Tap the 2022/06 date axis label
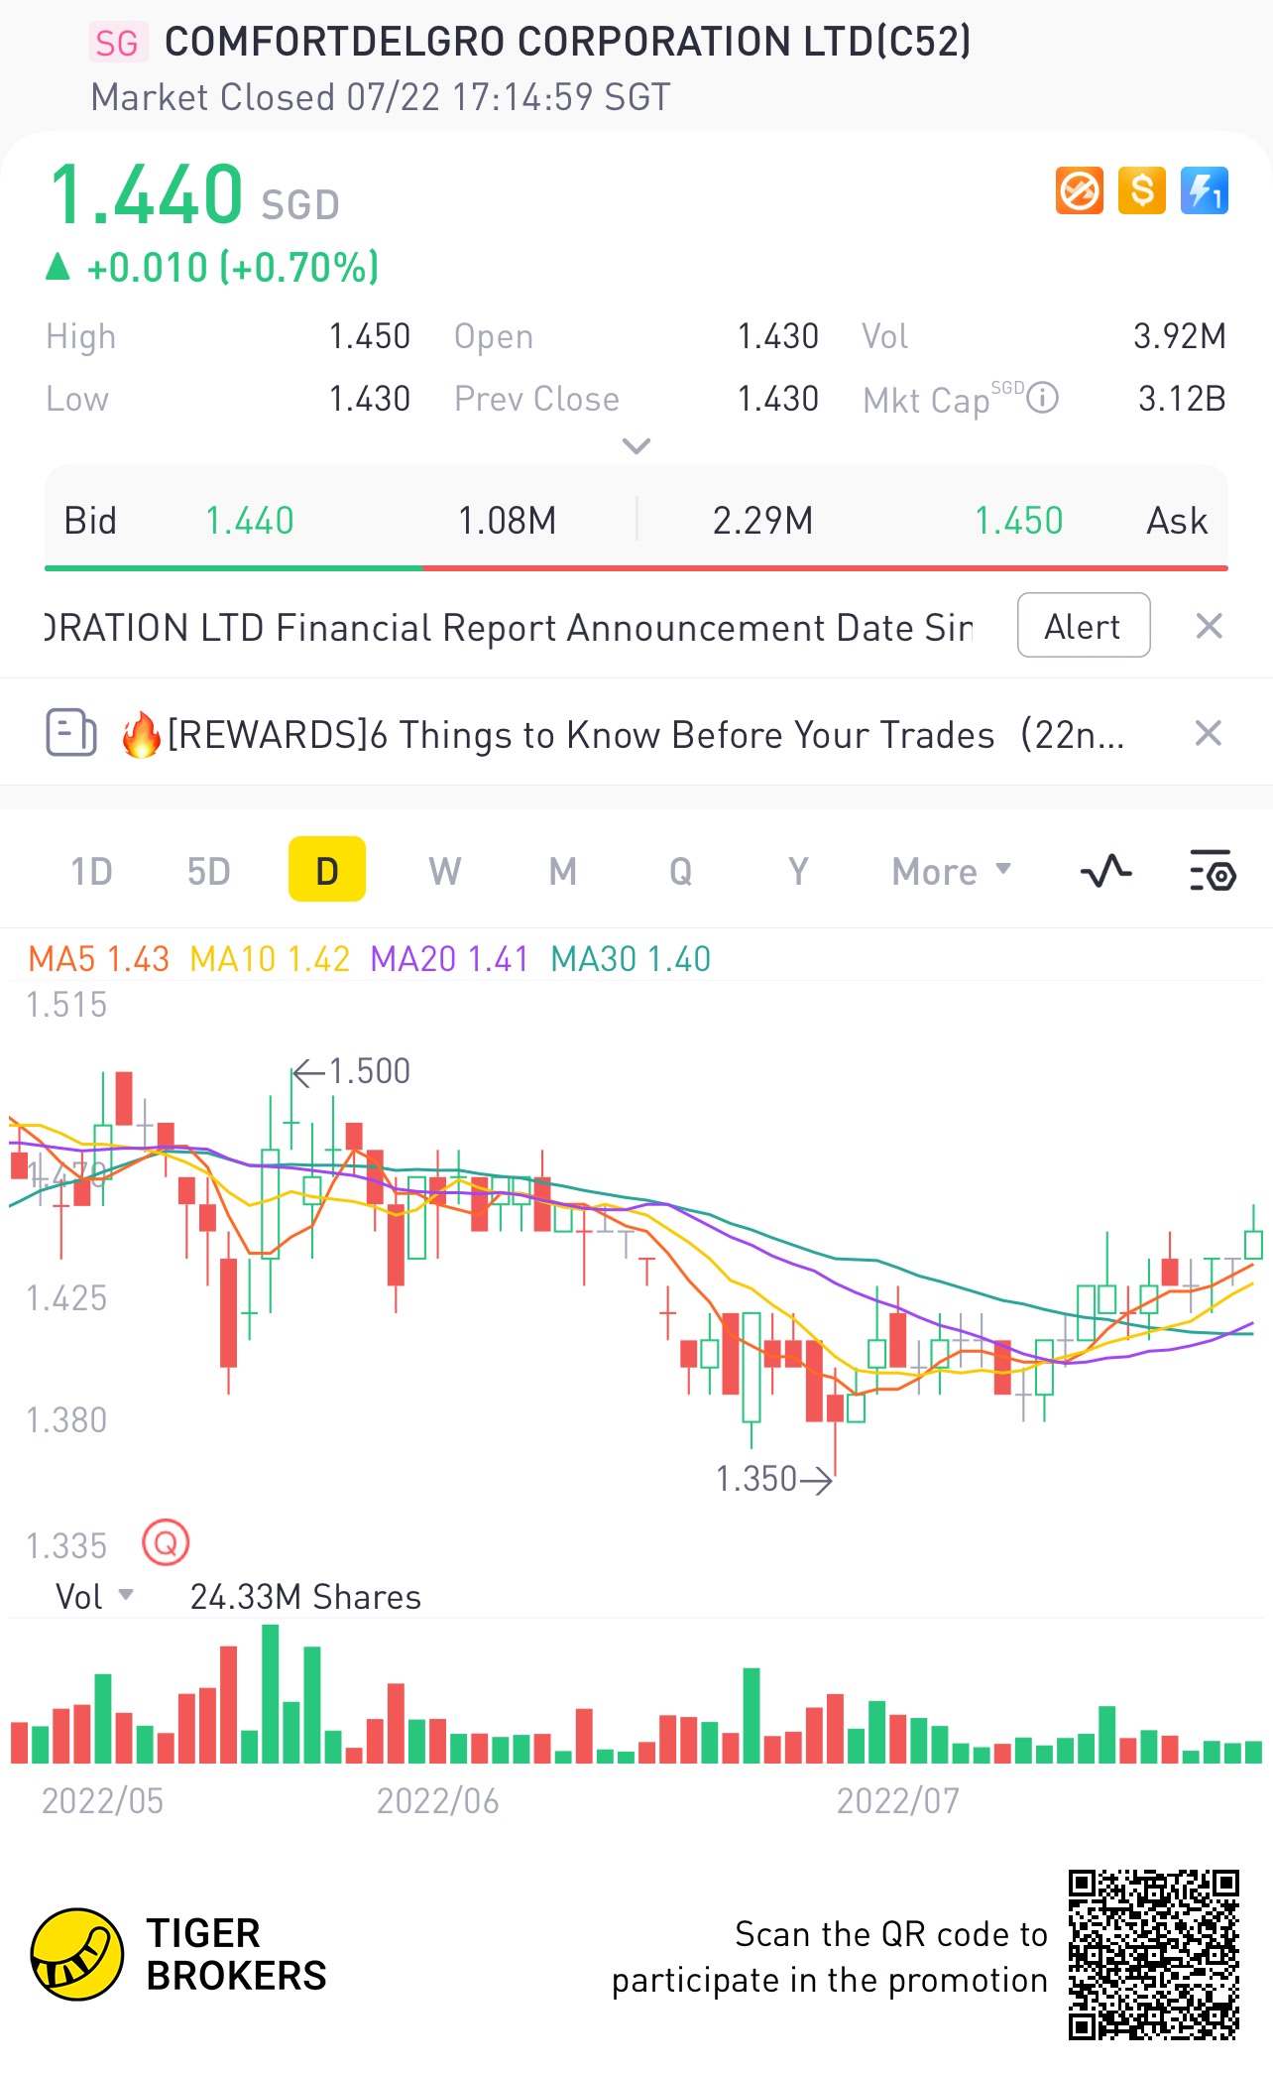The width and height of the screenshot is (1273, 2074). (x=437, y=1801)
